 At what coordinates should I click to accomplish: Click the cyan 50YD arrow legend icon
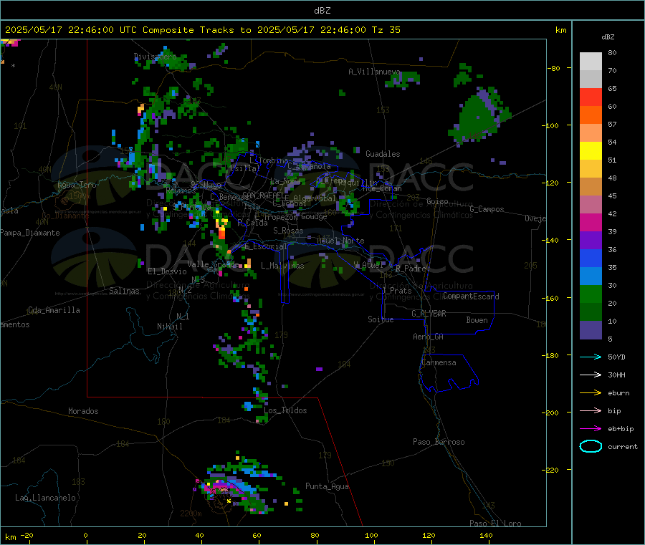pos(591,357)
